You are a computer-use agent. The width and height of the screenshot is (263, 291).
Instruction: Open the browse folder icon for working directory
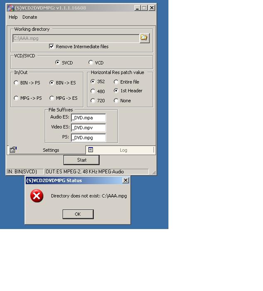pyautogui.click(x=144, y=38)
